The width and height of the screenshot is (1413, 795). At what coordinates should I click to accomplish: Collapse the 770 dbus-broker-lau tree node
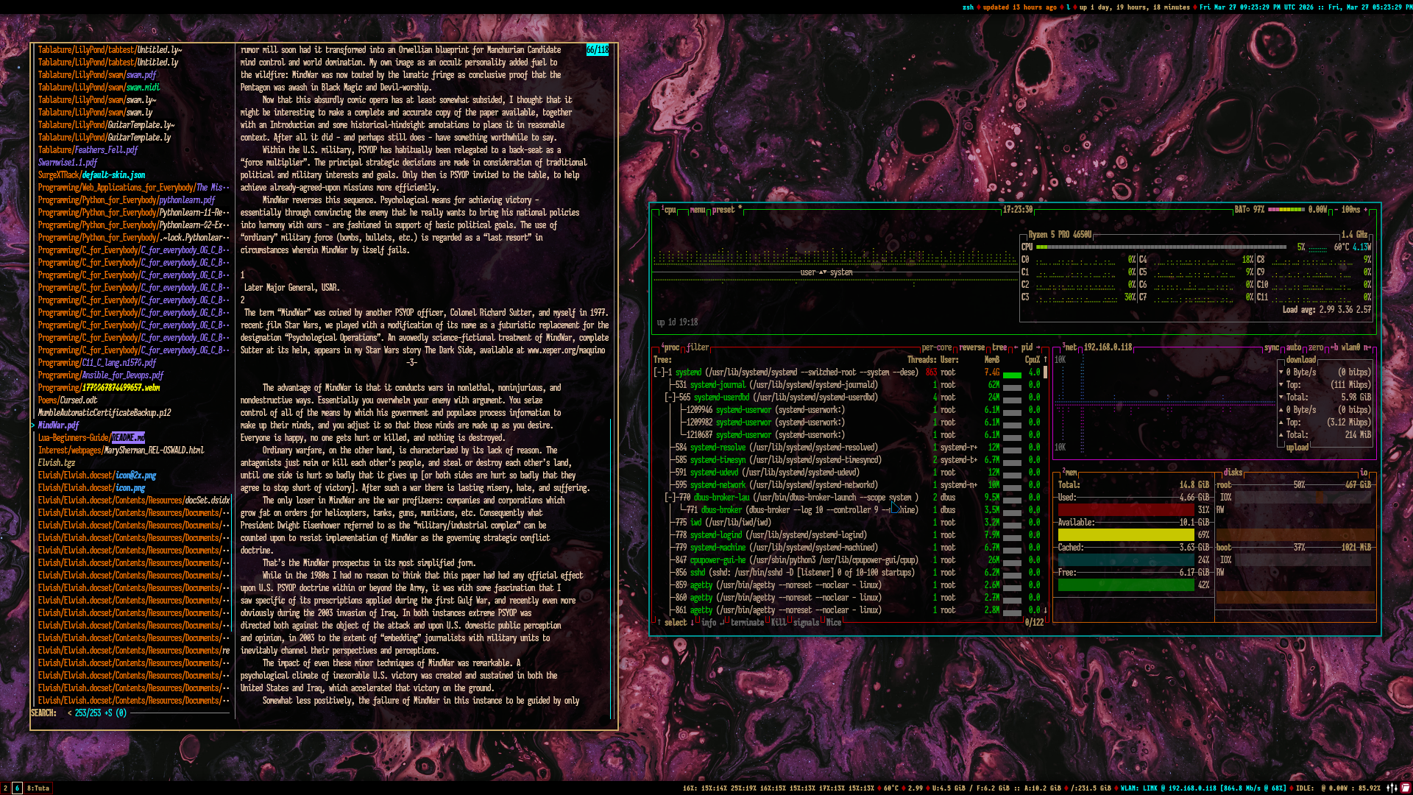click(670, 498)
